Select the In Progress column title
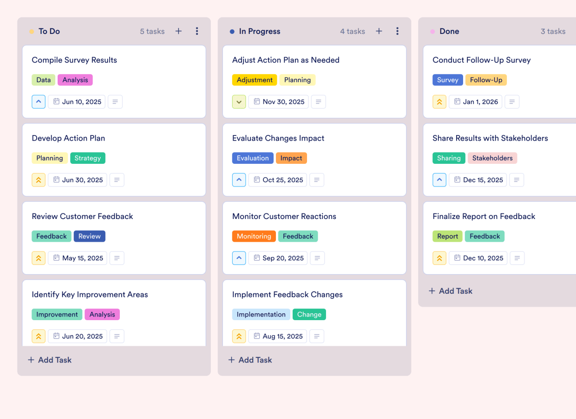 (259, 31)
